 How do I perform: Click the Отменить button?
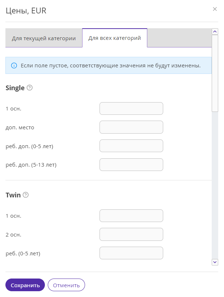67,285
